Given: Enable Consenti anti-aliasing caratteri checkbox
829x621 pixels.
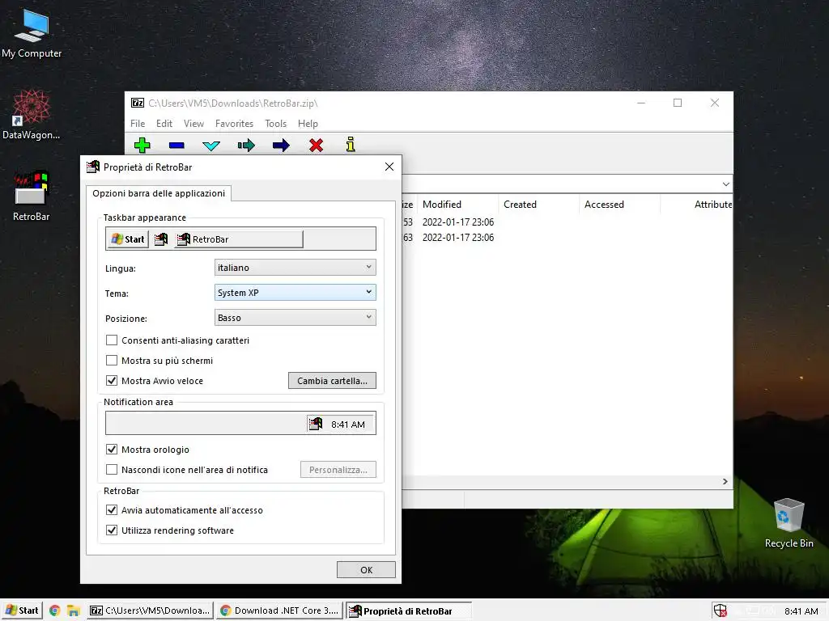Looking at the screenshot, I should pos(112,340).
